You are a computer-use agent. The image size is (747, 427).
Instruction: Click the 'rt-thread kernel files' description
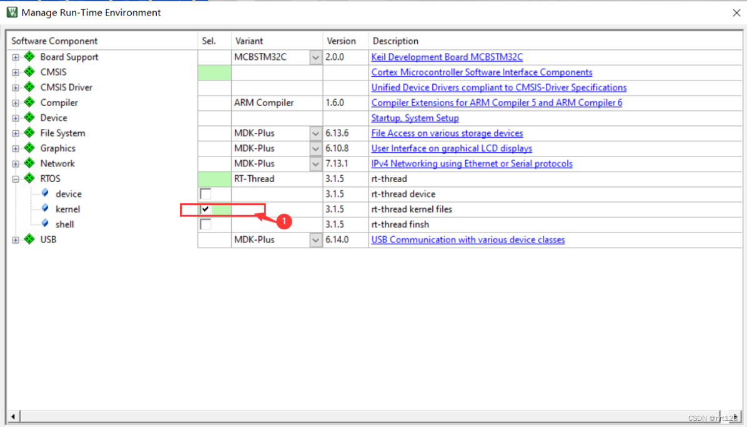pos(412,209)
